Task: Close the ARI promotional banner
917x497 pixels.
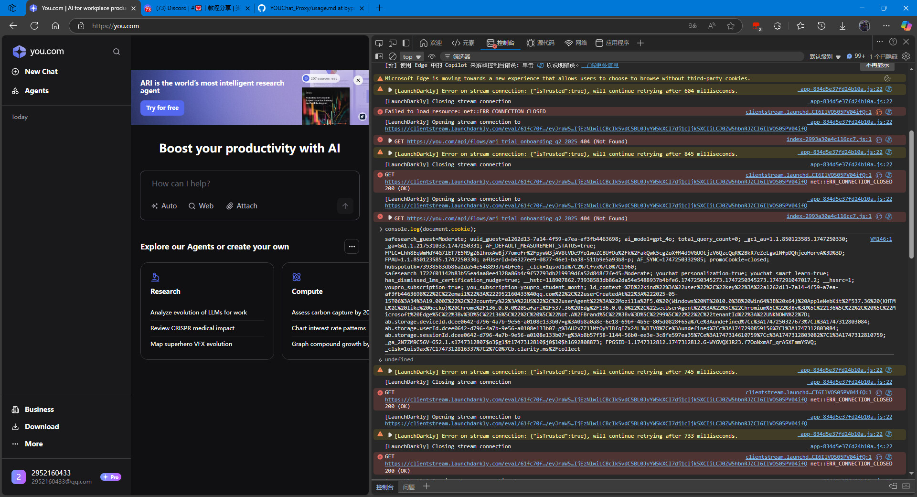Action: point(358,80)
